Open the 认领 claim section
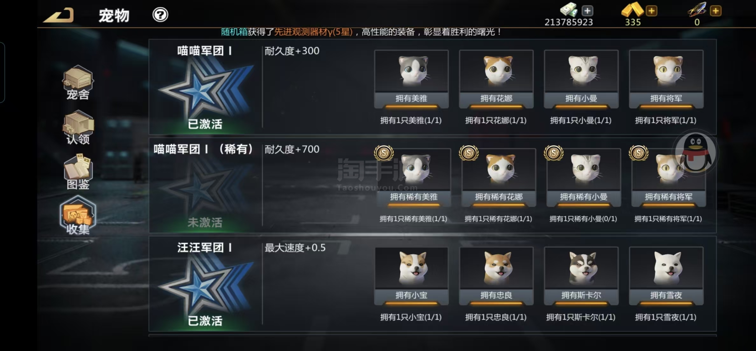Screen dimensions: 756x351 pyautogui.click(x=78, y=127)
